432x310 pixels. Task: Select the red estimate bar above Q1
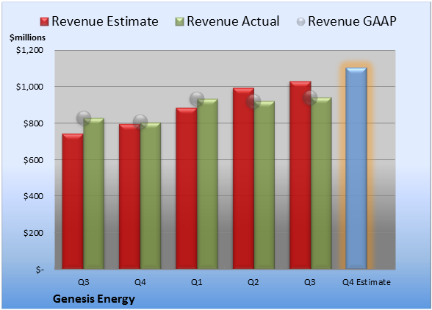tap(187, 188)
